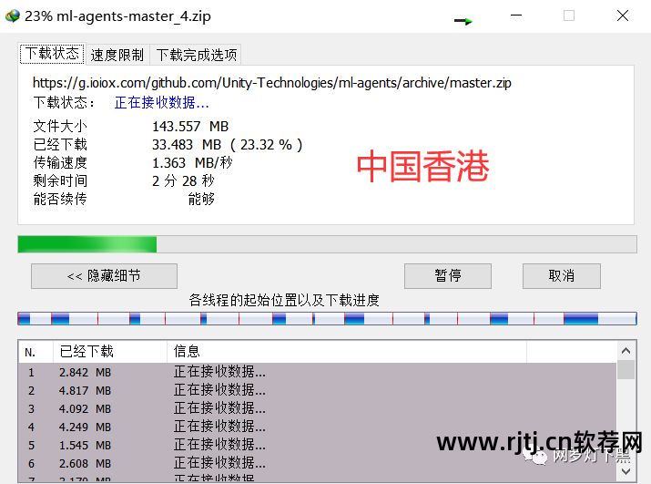
Task: Click the file size value 143.557 MB
Action: point(190,127)
